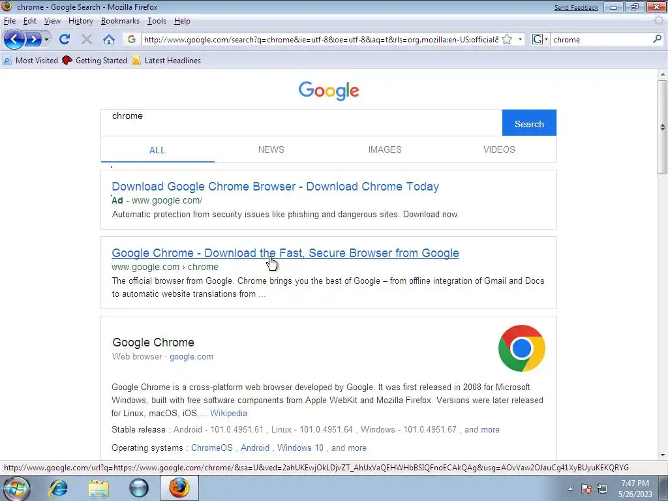
Task: Stop loading with the X toolbar button
Action: click(87, 40)
